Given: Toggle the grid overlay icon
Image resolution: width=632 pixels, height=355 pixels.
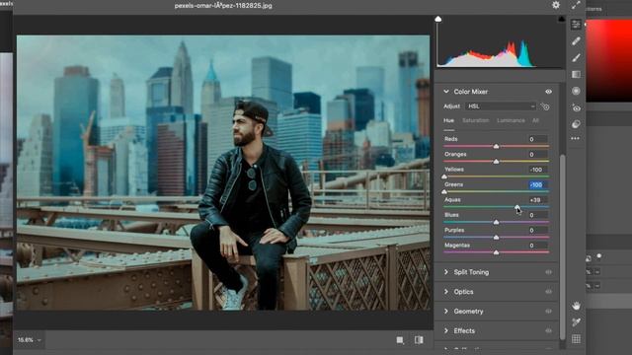Looking at the screenshot, I should tap(576, 339).
